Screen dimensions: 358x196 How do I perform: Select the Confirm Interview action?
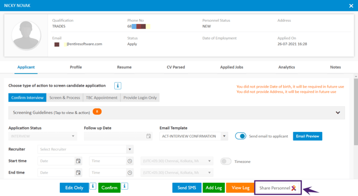27,98
